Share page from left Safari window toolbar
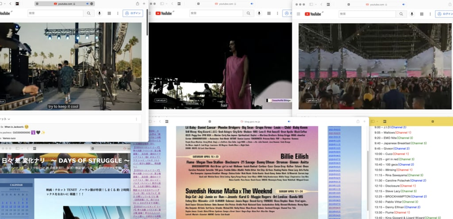This screenshot has width=453, height=219. click(x=138, y=4)
